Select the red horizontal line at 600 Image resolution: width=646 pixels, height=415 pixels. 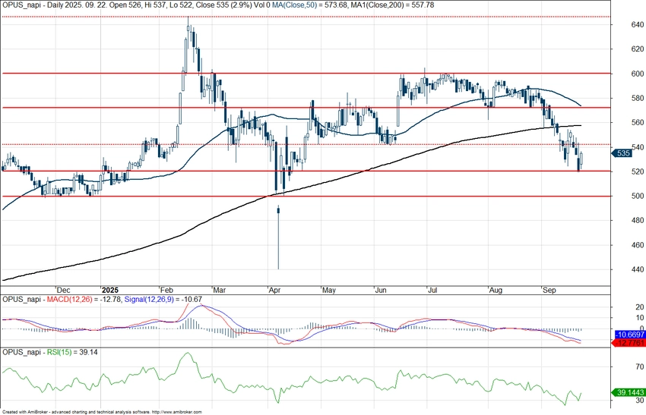[304, 74]
